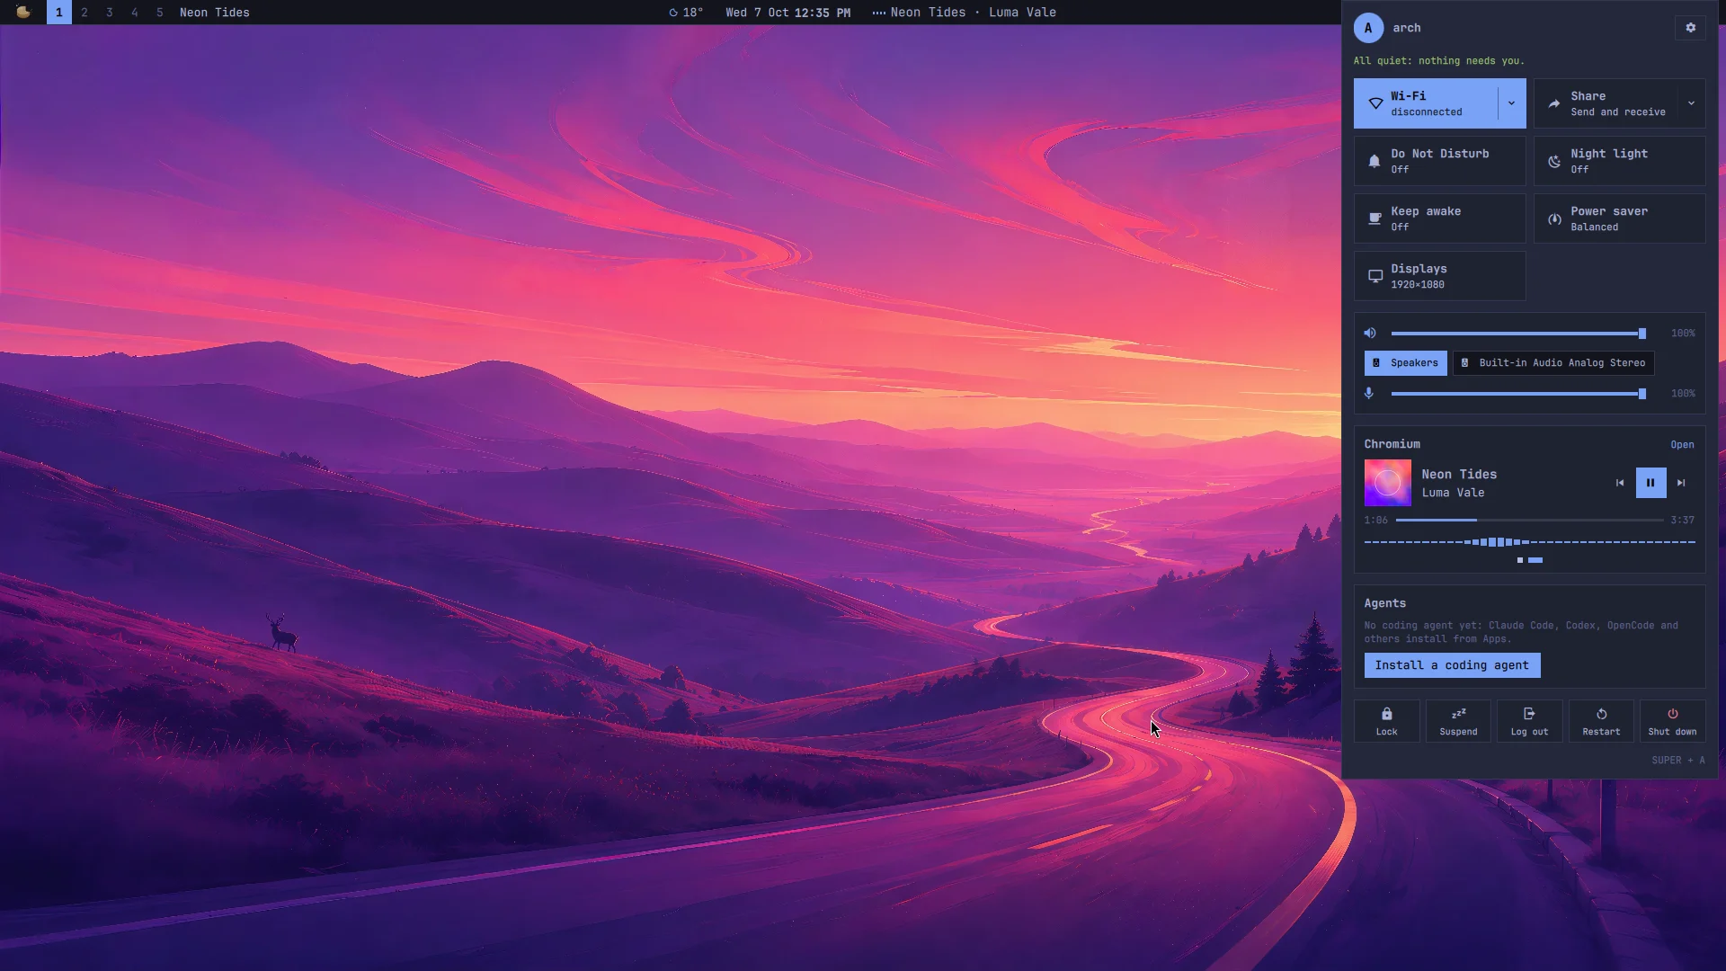This screenshot has width=1726, height=971.
Task: Switch to workspace 3
Action: [x=110, y=13]
